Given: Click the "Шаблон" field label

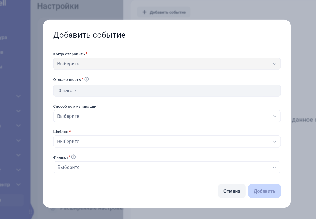Looking at the screenshot, I should (x=61, y=132).
